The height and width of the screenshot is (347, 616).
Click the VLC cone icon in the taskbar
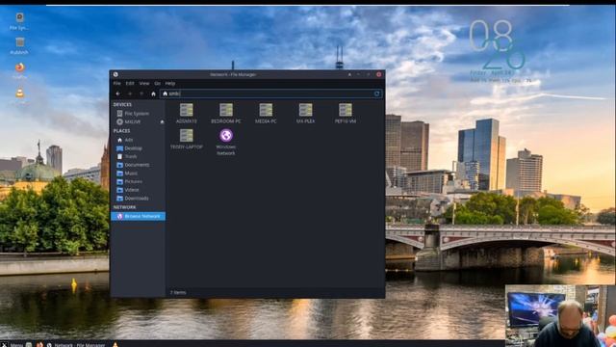tap(115, 344)
